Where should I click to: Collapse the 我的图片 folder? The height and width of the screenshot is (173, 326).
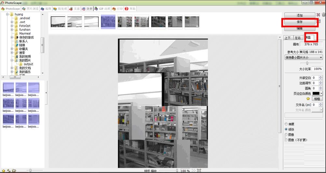12,60
